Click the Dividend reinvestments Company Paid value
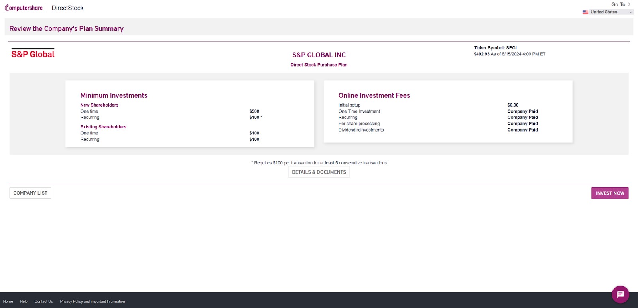Viewport: 638px width, 308px height. point(522,130)
